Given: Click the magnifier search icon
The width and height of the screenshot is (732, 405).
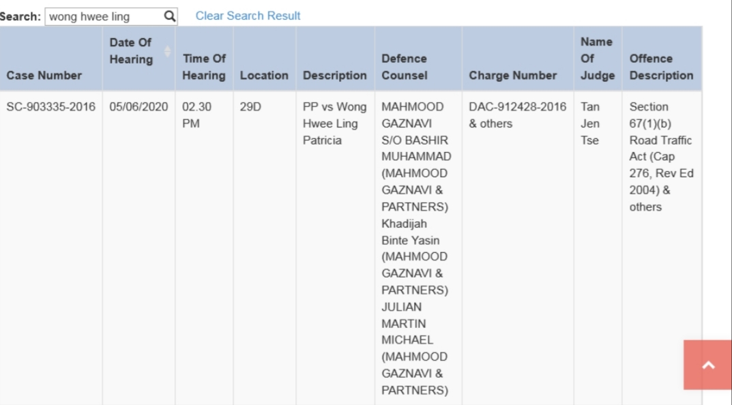Looking at the screenshot, I should 170,16.
